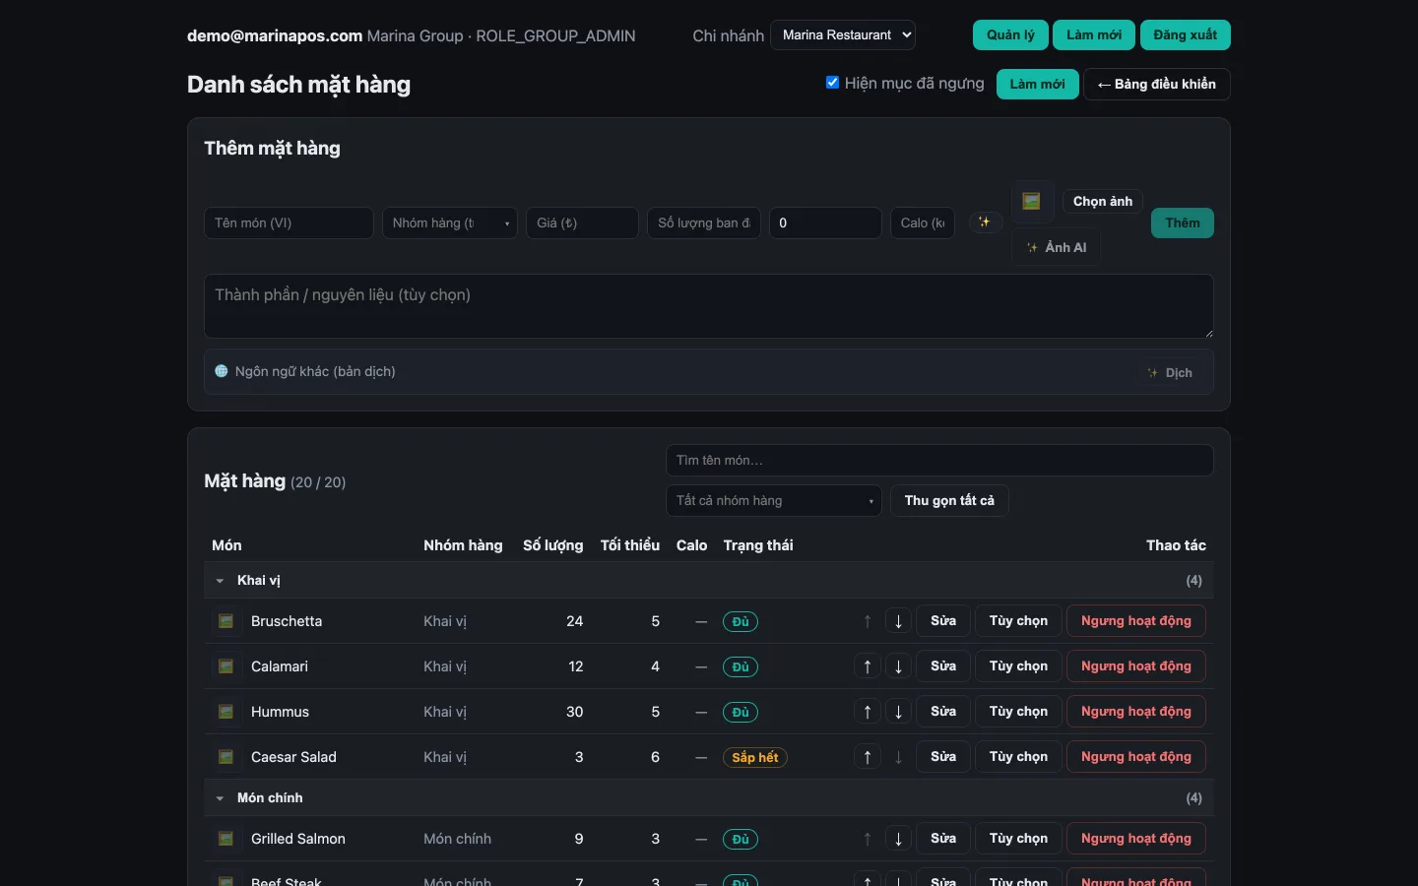Collapse the Món chính group
1418x886 pixels.
coord(220,798)
